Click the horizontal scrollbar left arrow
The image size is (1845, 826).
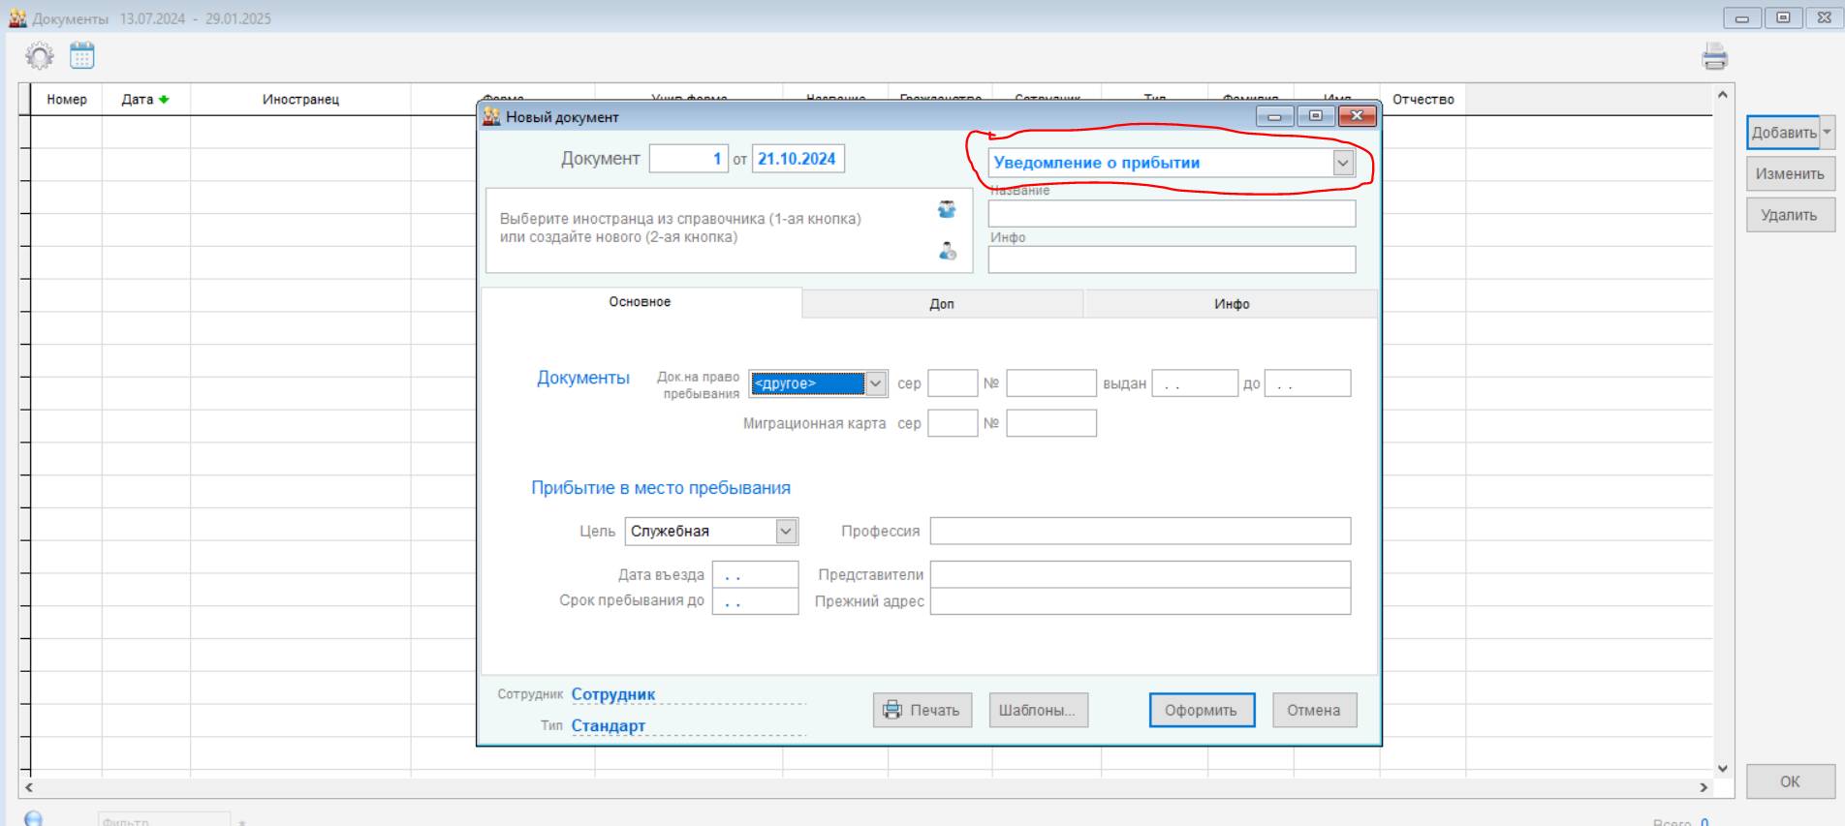29,788
